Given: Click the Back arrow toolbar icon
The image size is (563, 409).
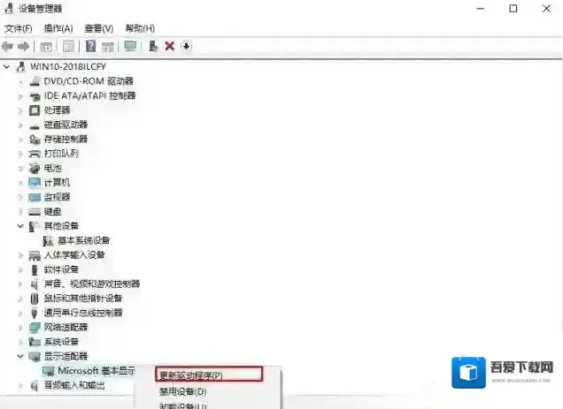Looking at the screenshot, I should [7, 46].
